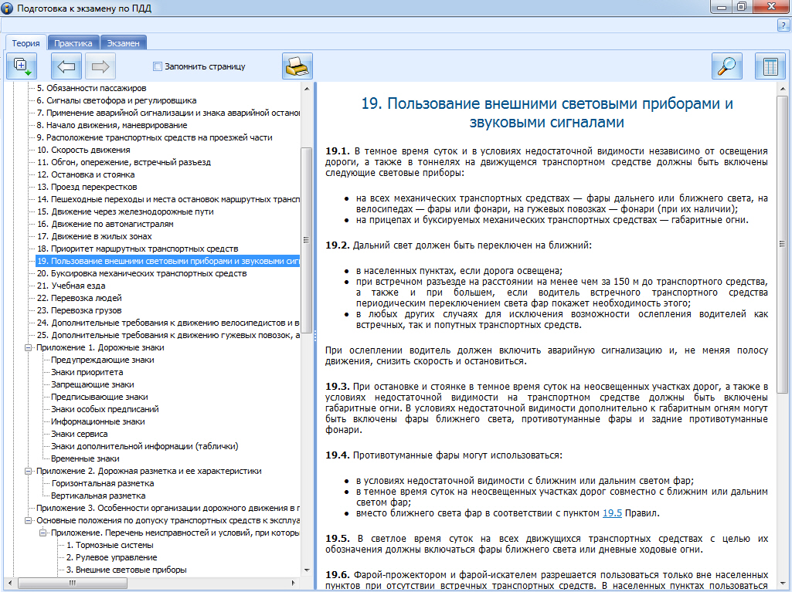The width and height of the screenshot is (792, 592).
Task: Click the expand-all tree toolbar icon
Action: click(21, 66)
